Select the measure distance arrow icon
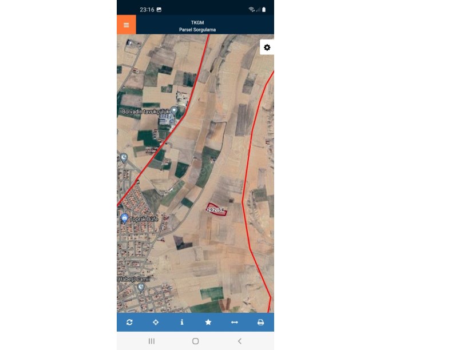This screenshot has width=467, height=350. coord(235,322)
